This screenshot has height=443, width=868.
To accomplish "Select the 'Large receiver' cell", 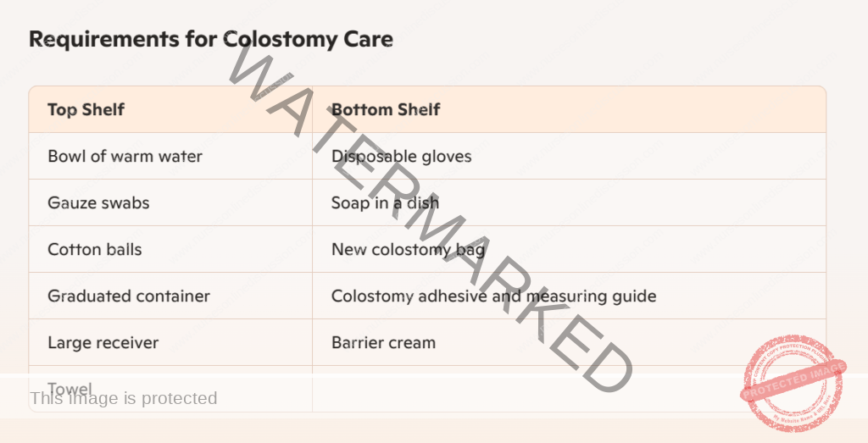I will click(x=170, y=342).
